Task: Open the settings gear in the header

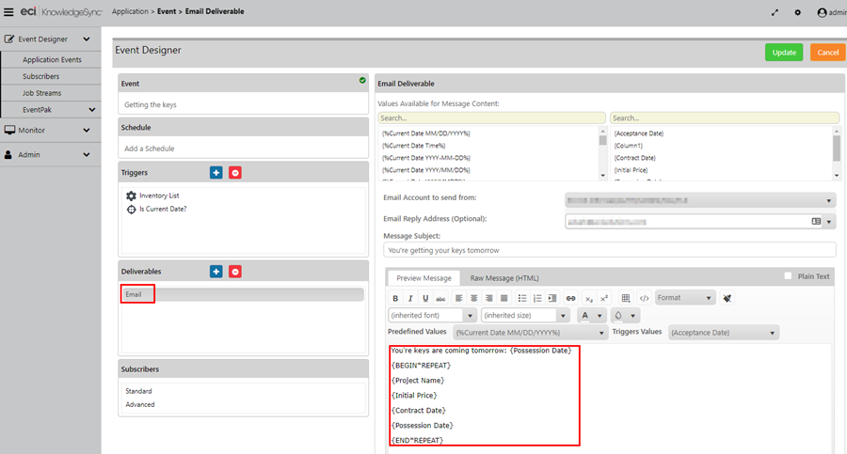Action: tap(797, 12)
